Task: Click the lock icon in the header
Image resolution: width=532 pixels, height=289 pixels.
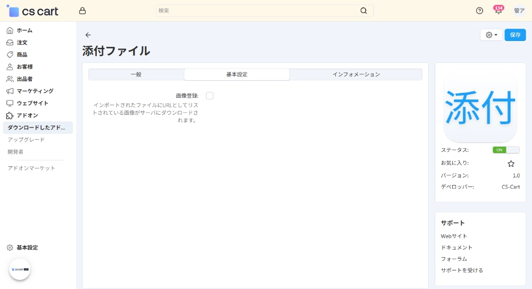Action: (x=82, y=11)
